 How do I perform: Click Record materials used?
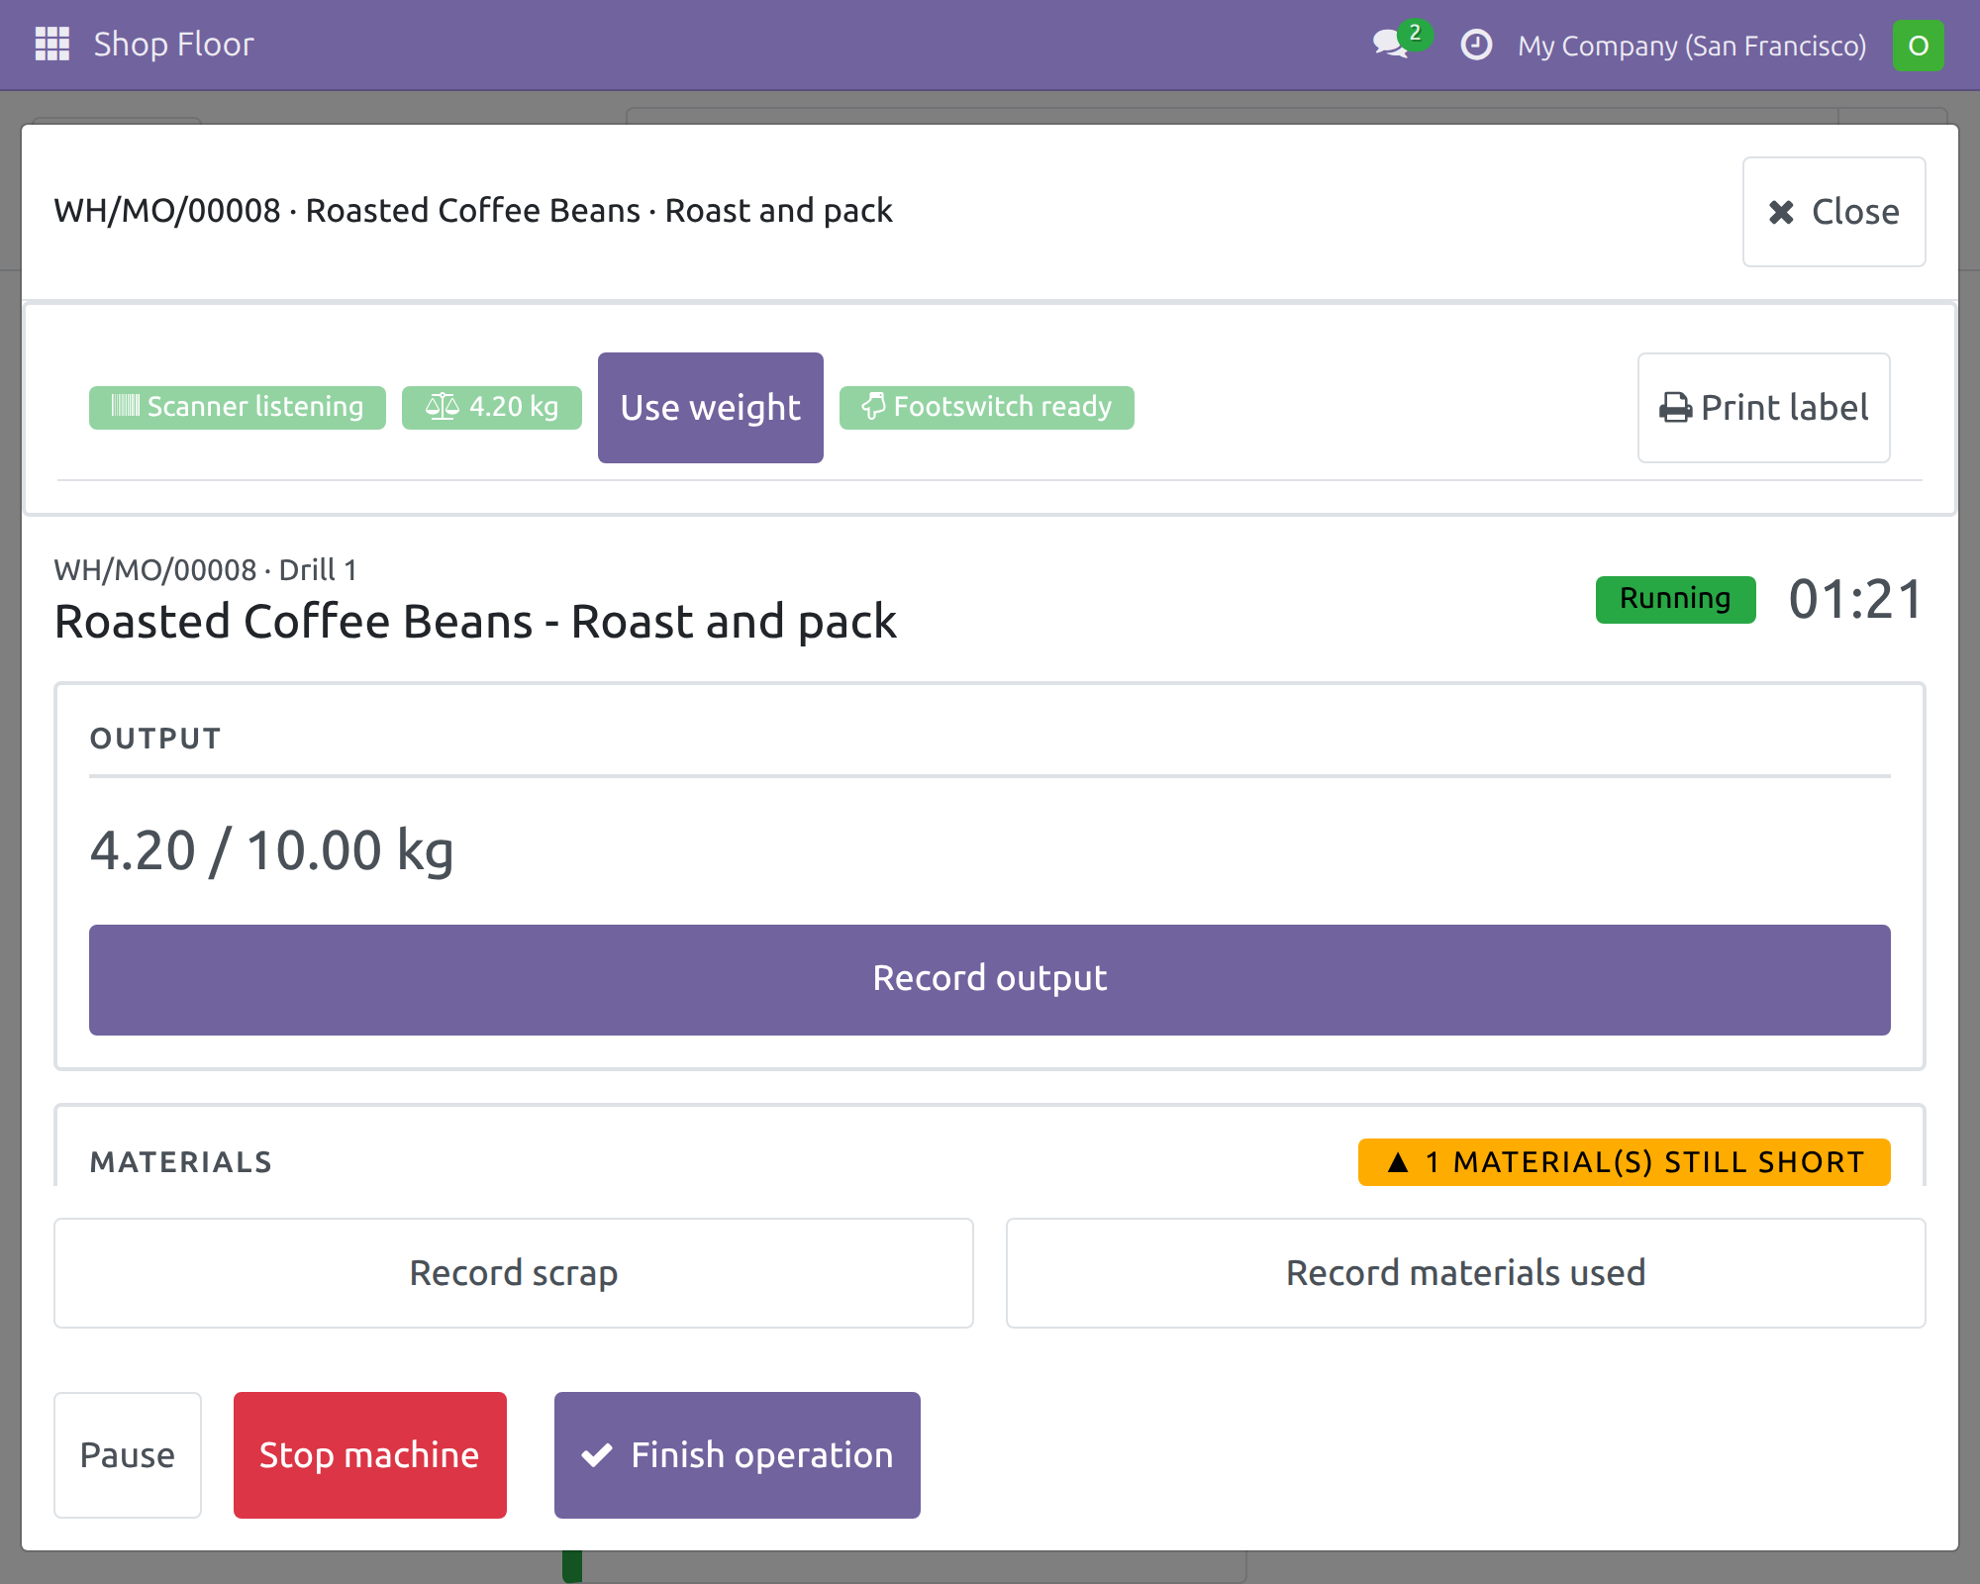[x=1466, y=1273]
